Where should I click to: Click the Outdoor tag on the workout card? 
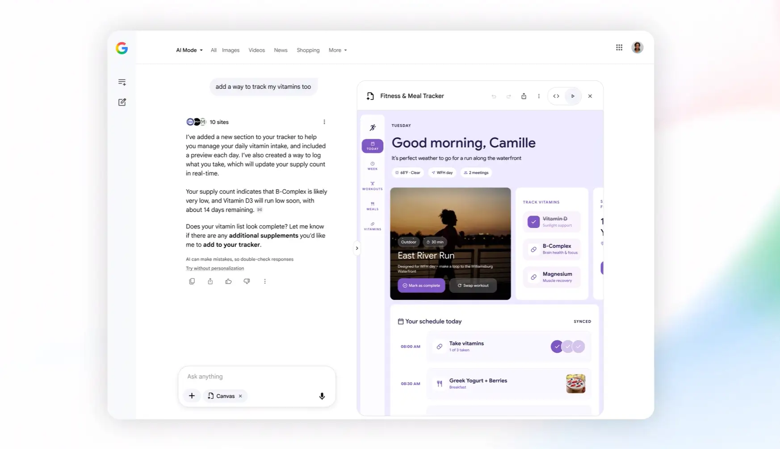pos(408,242)
